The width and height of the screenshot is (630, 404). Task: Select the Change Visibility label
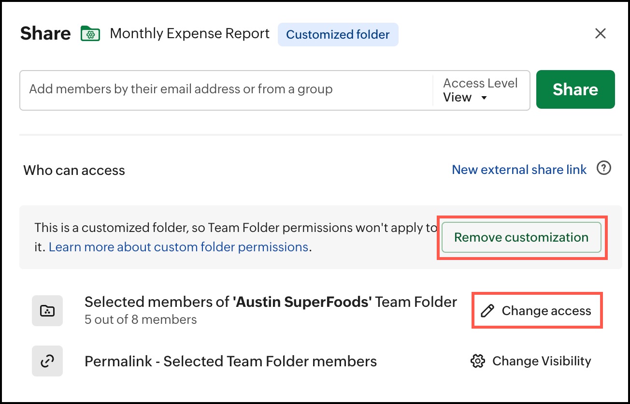point(541,361)
